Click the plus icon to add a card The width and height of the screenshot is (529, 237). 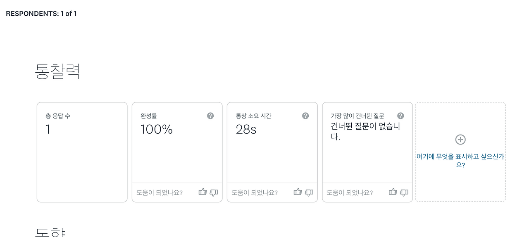tap(460, 140)
